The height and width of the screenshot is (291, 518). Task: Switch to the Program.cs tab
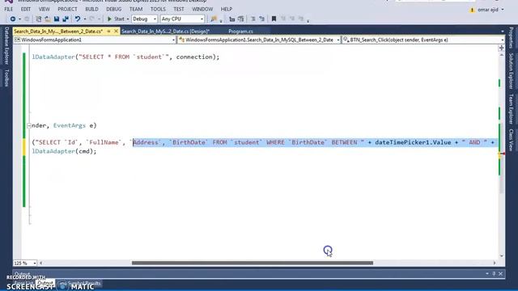(240, 32)
